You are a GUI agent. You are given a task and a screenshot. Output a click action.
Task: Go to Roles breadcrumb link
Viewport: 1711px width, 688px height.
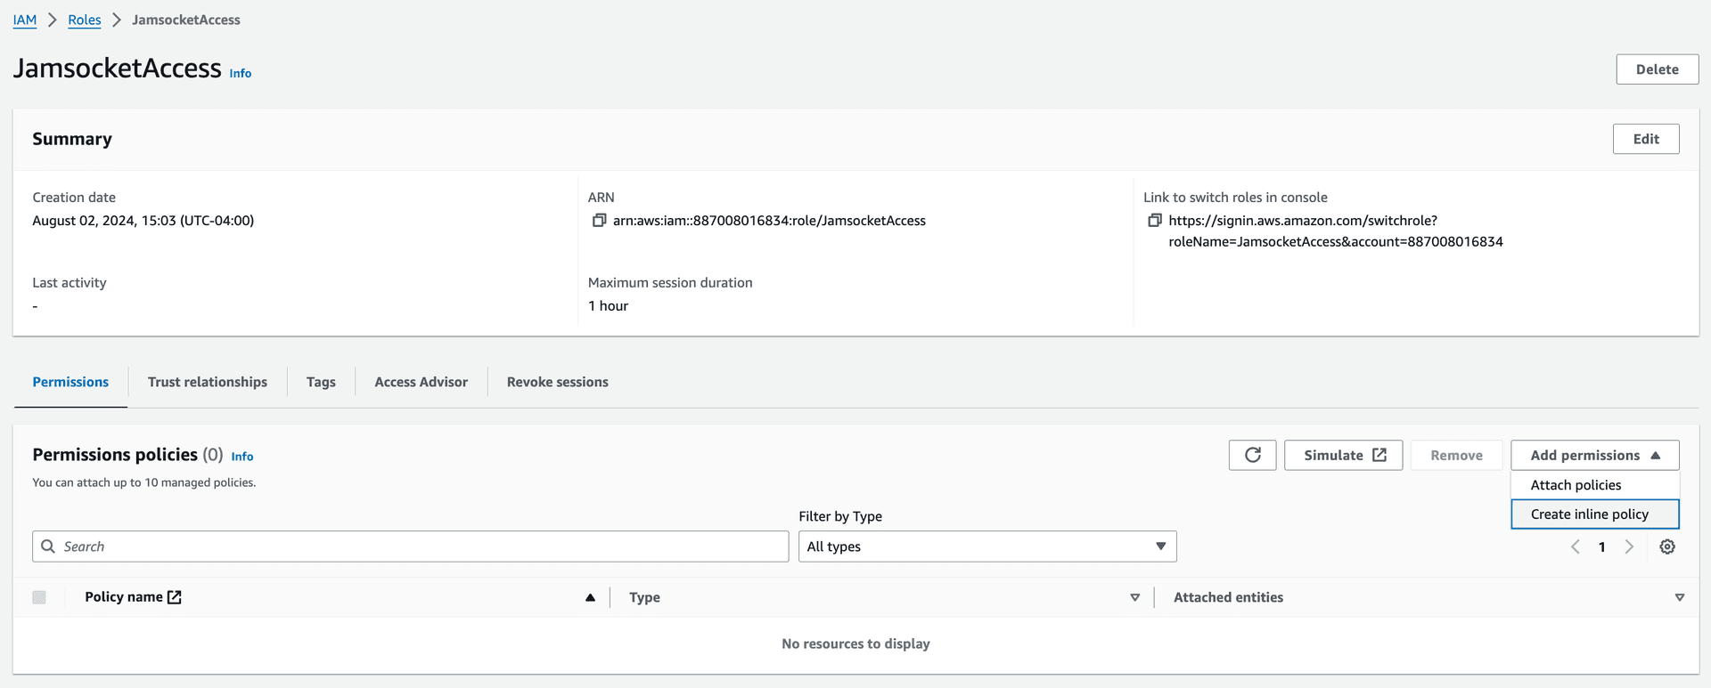85,20
